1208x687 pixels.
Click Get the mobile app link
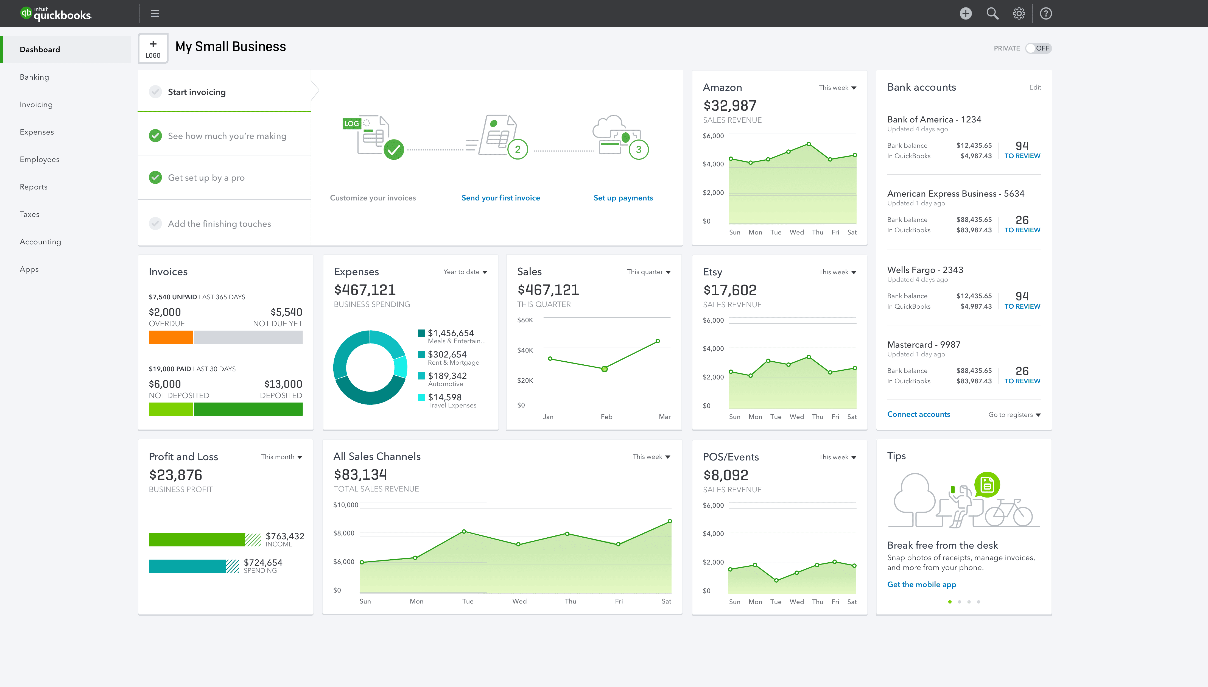[x=921, y=584]
